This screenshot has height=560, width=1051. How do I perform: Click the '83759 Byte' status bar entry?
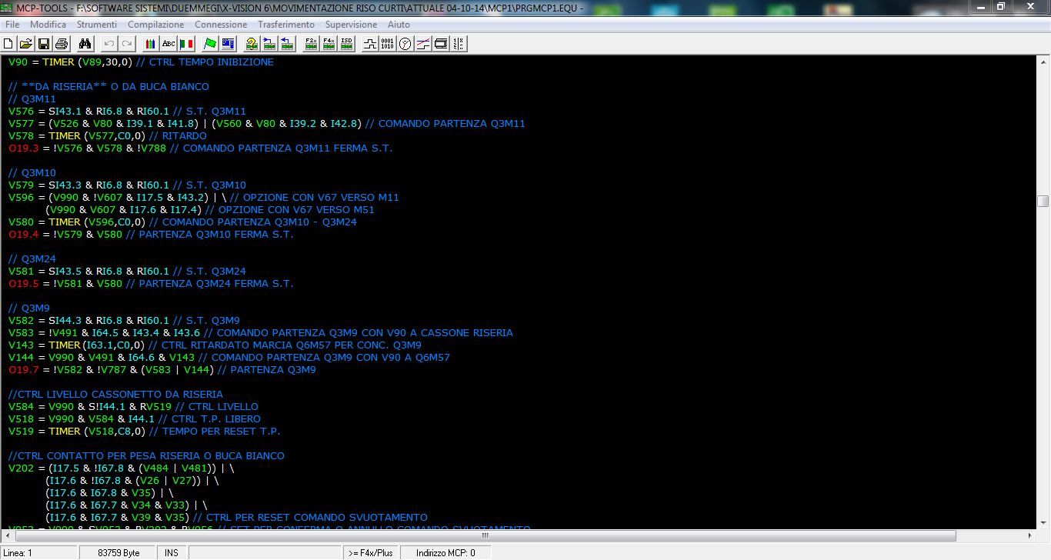tap(118, 552)
